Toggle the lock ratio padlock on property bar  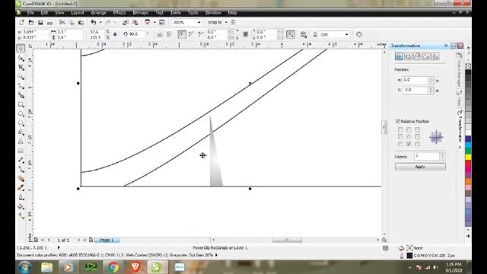tap(115, 34)
